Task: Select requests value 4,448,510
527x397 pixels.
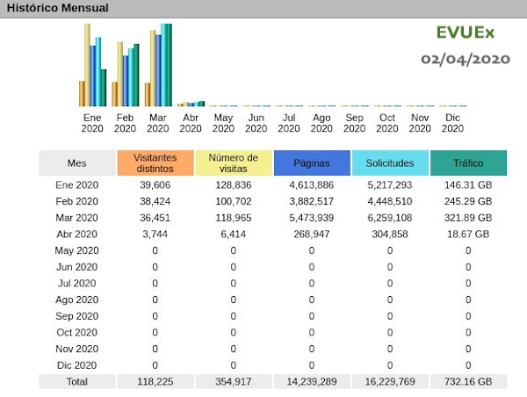Action: [390, 201]
